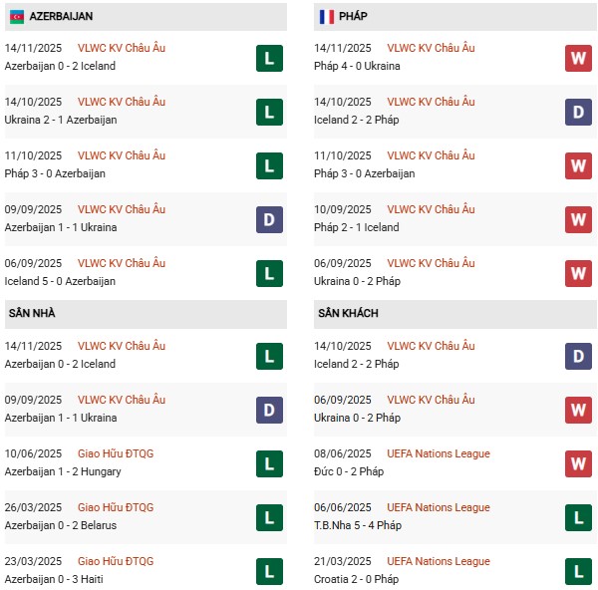Click the SÂN NHÀ section header
Image resolution: width=598 pixels, height=590 pixels.
click(x=32, y=313)
